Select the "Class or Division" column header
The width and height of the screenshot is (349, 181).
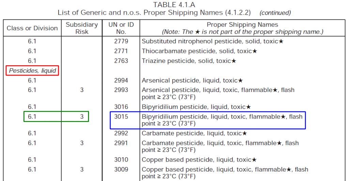[32, 28]
